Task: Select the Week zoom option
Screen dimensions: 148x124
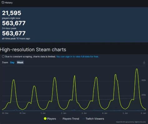Action: (x=20, y=62)
